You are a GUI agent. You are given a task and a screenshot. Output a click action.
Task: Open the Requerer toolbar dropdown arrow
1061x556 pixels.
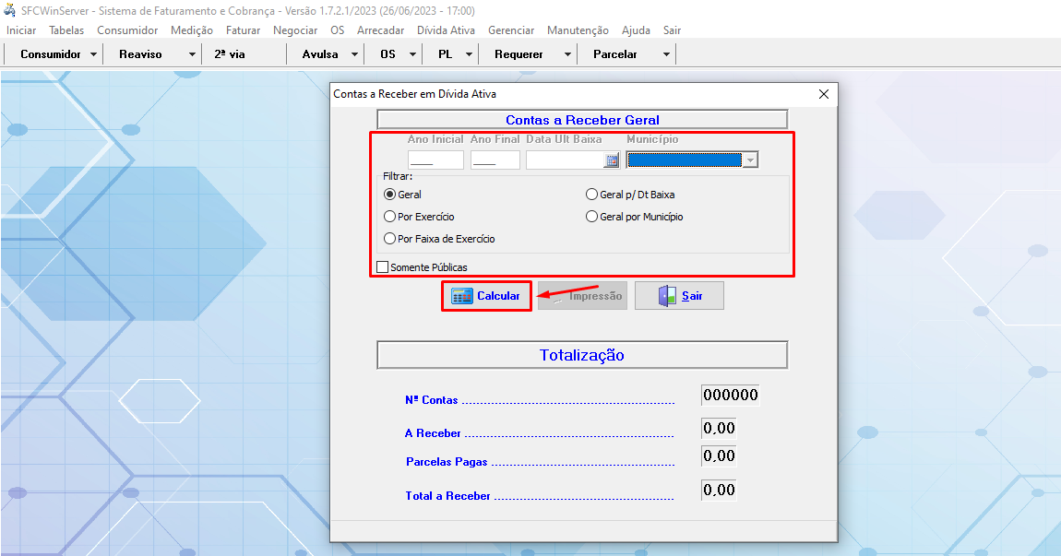pyautogui.click(x=567, y=54)
